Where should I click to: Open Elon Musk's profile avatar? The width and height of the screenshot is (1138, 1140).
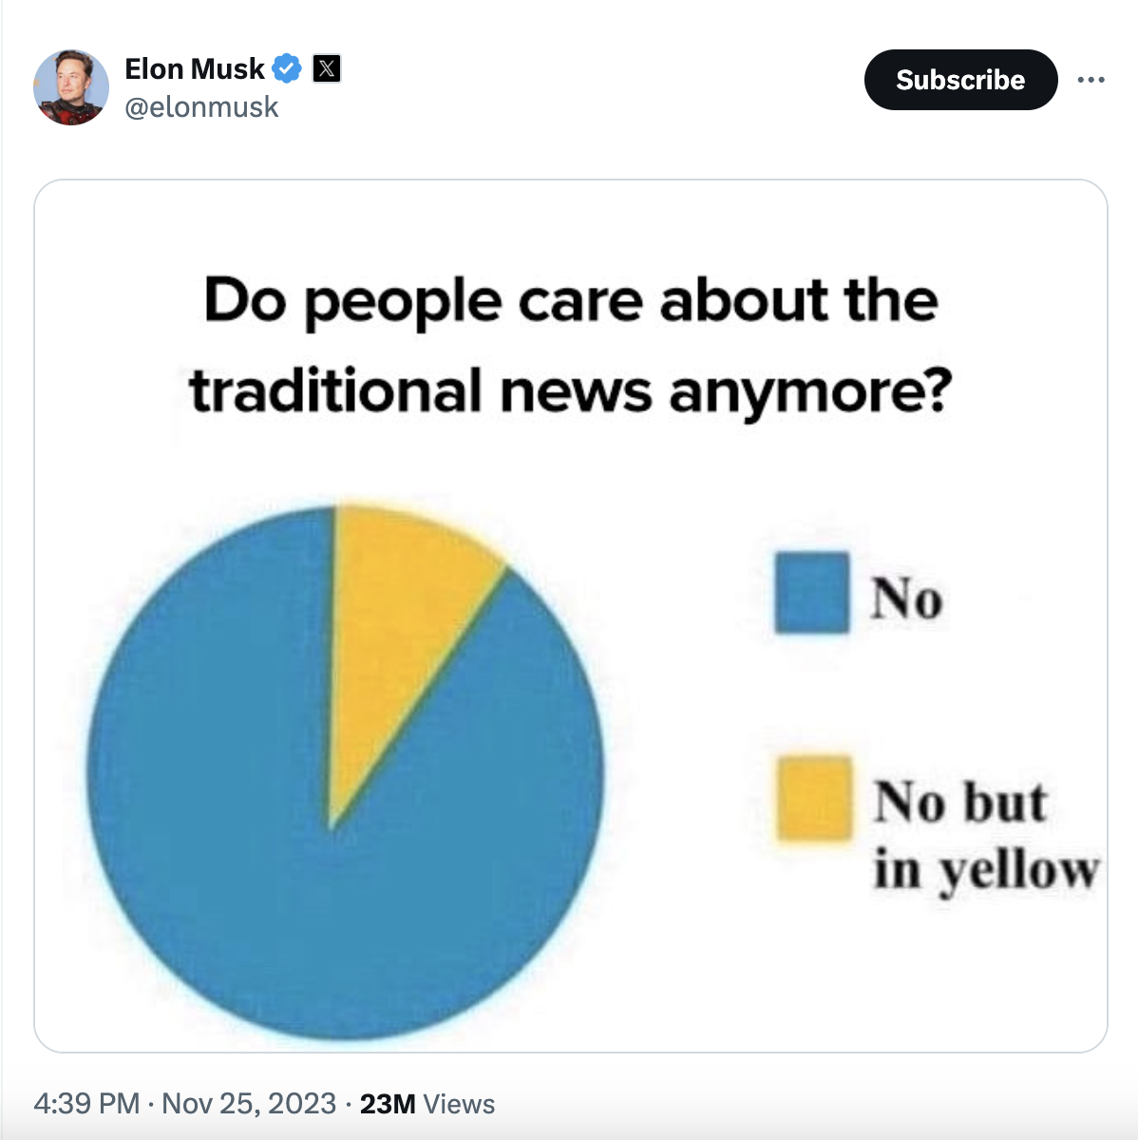[x=71, y=87]
